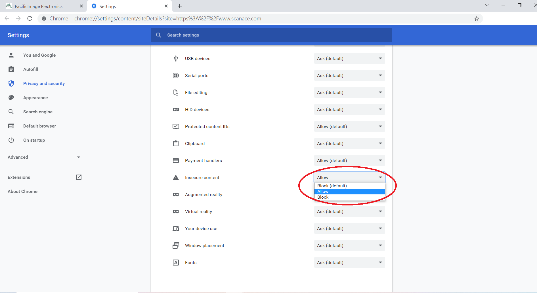The height and width of the screenshot is (293, 537).
Task: Go to About Chrome page
Action: (x=23, y=192)
